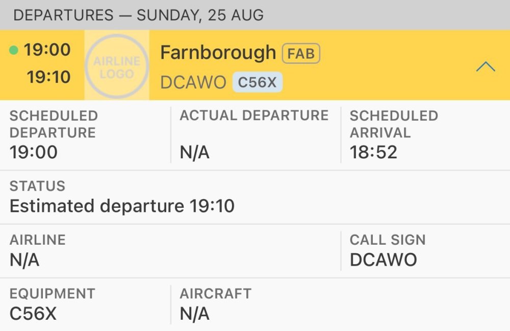Tap the C56X aircraft type badge
Viewport: 510px width, 331px height.
tap(257, 83)
